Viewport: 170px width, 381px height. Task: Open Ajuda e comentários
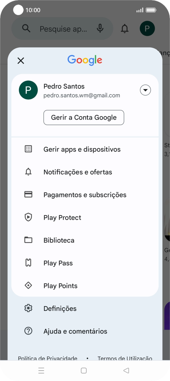click(x=75, y=331)
